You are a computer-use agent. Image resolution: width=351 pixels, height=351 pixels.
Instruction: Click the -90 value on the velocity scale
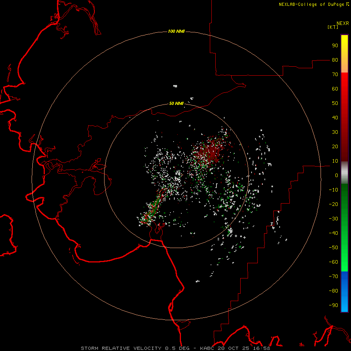(x=333, y=305)
